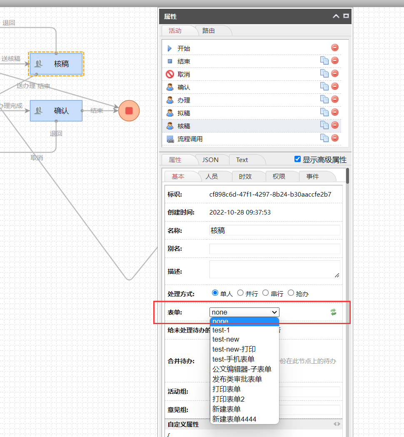Image resolution: width=404 pixels, height=437 pixels.
Task: Delete the 取消 activity
Action: click(x=334, y=73)
